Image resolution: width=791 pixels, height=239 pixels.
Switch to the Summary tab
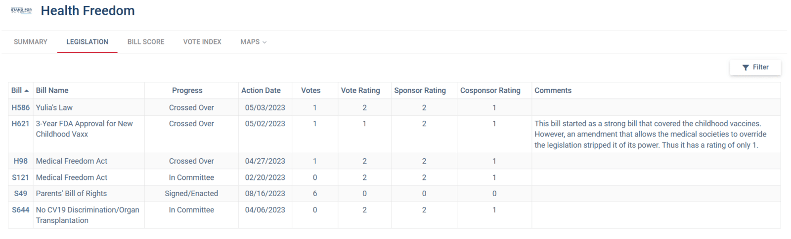coord(31,42)
